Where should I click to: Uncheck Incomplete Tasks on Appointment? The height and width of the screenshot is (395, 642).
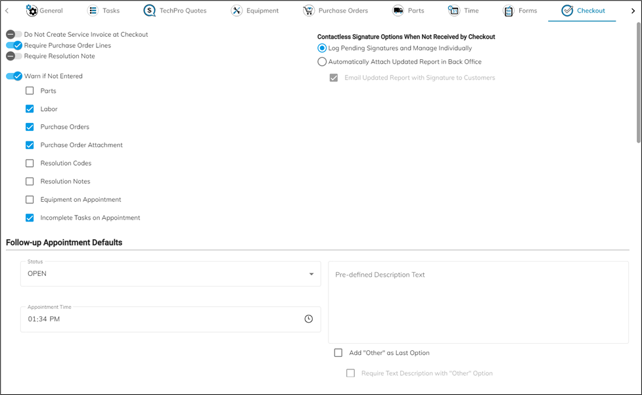click(x=30, y=218)
